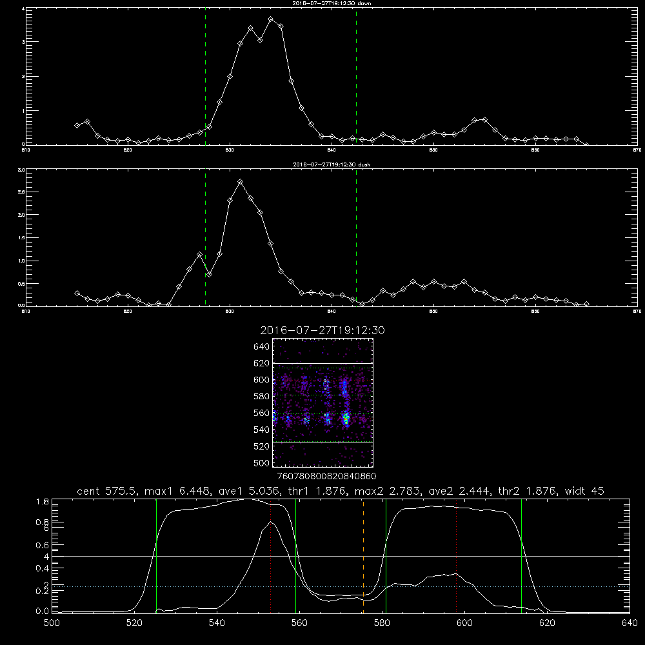Image resolution: width=645 pixels, height=645 pixels.
Task: Click the highest diamond marker of the dusk curve
Action: pyautogui.click(x=241, y=181)
